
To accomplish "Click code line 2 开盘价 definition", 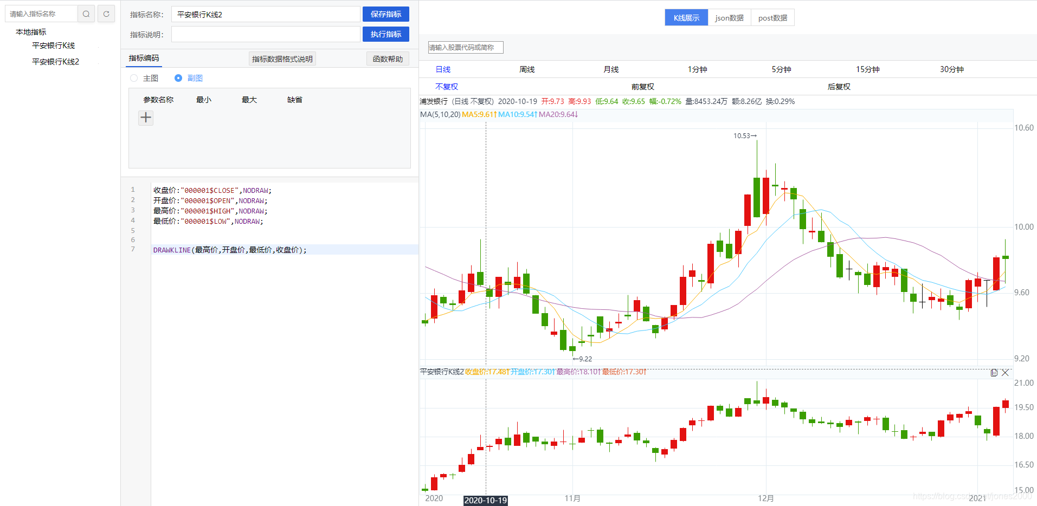I will pyautogui.click(x=210, y=200).
